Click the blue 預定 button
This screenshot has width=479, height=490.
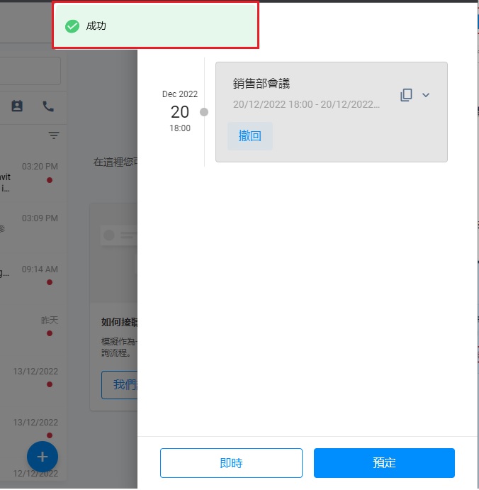384,463
